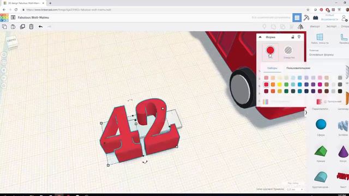Switch to the presets color tab
This screenshot has height=196, width=349.
[x=272, y=68]
